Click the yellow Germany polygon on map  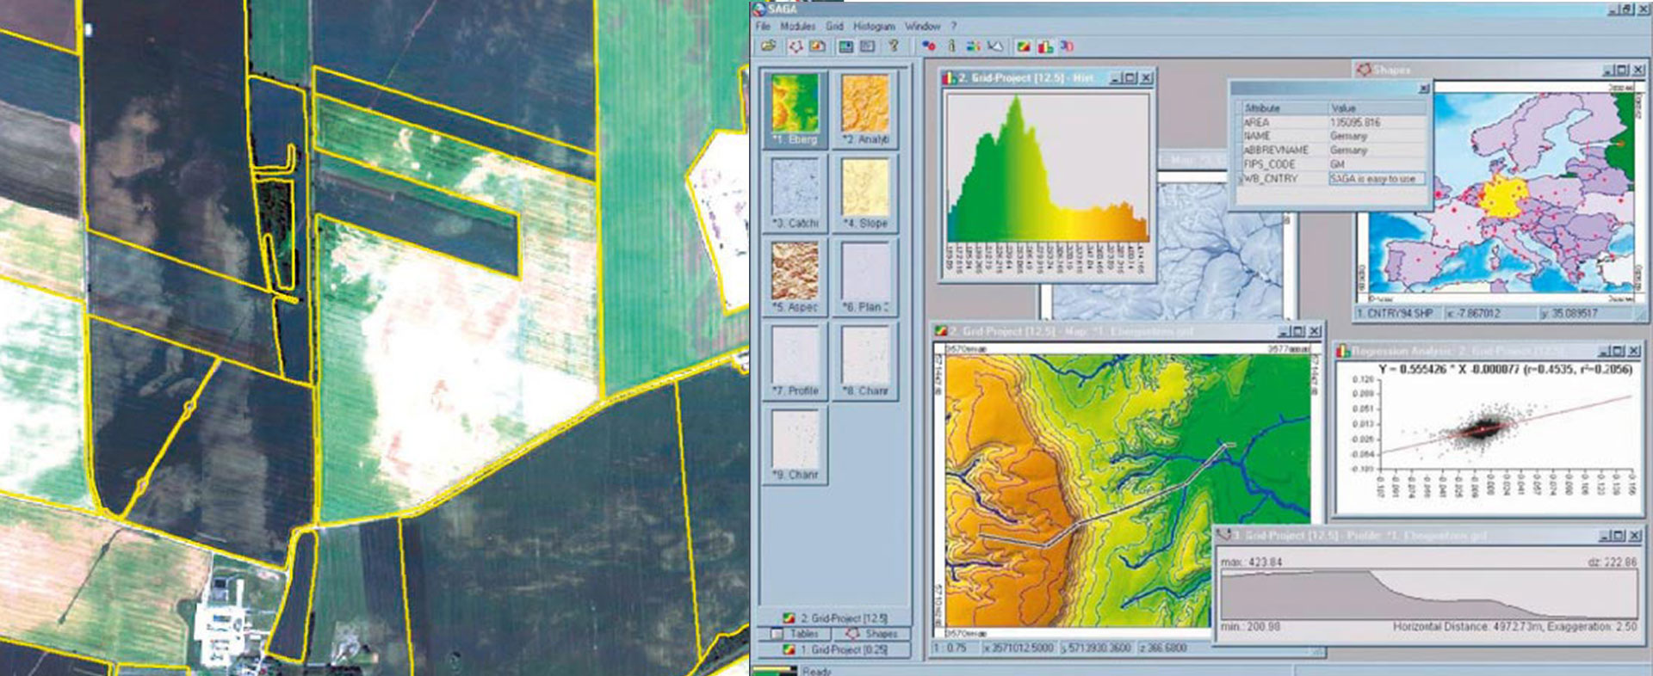coord(1505,197)
